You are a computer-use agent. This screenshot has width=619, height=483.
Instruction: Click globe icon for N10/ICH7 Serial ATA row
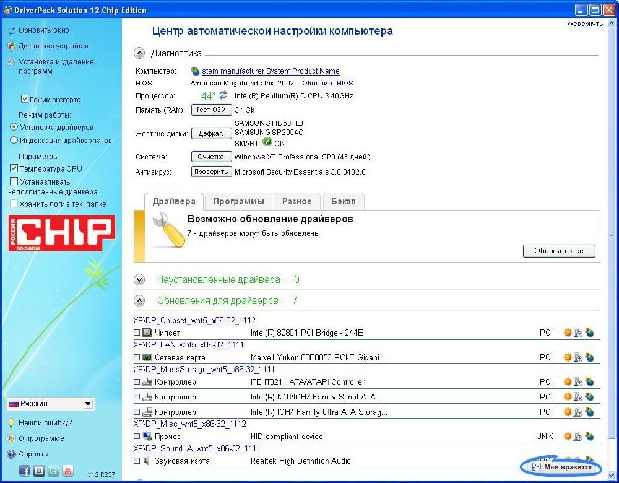pyautogui.click(x=589, y=397)
